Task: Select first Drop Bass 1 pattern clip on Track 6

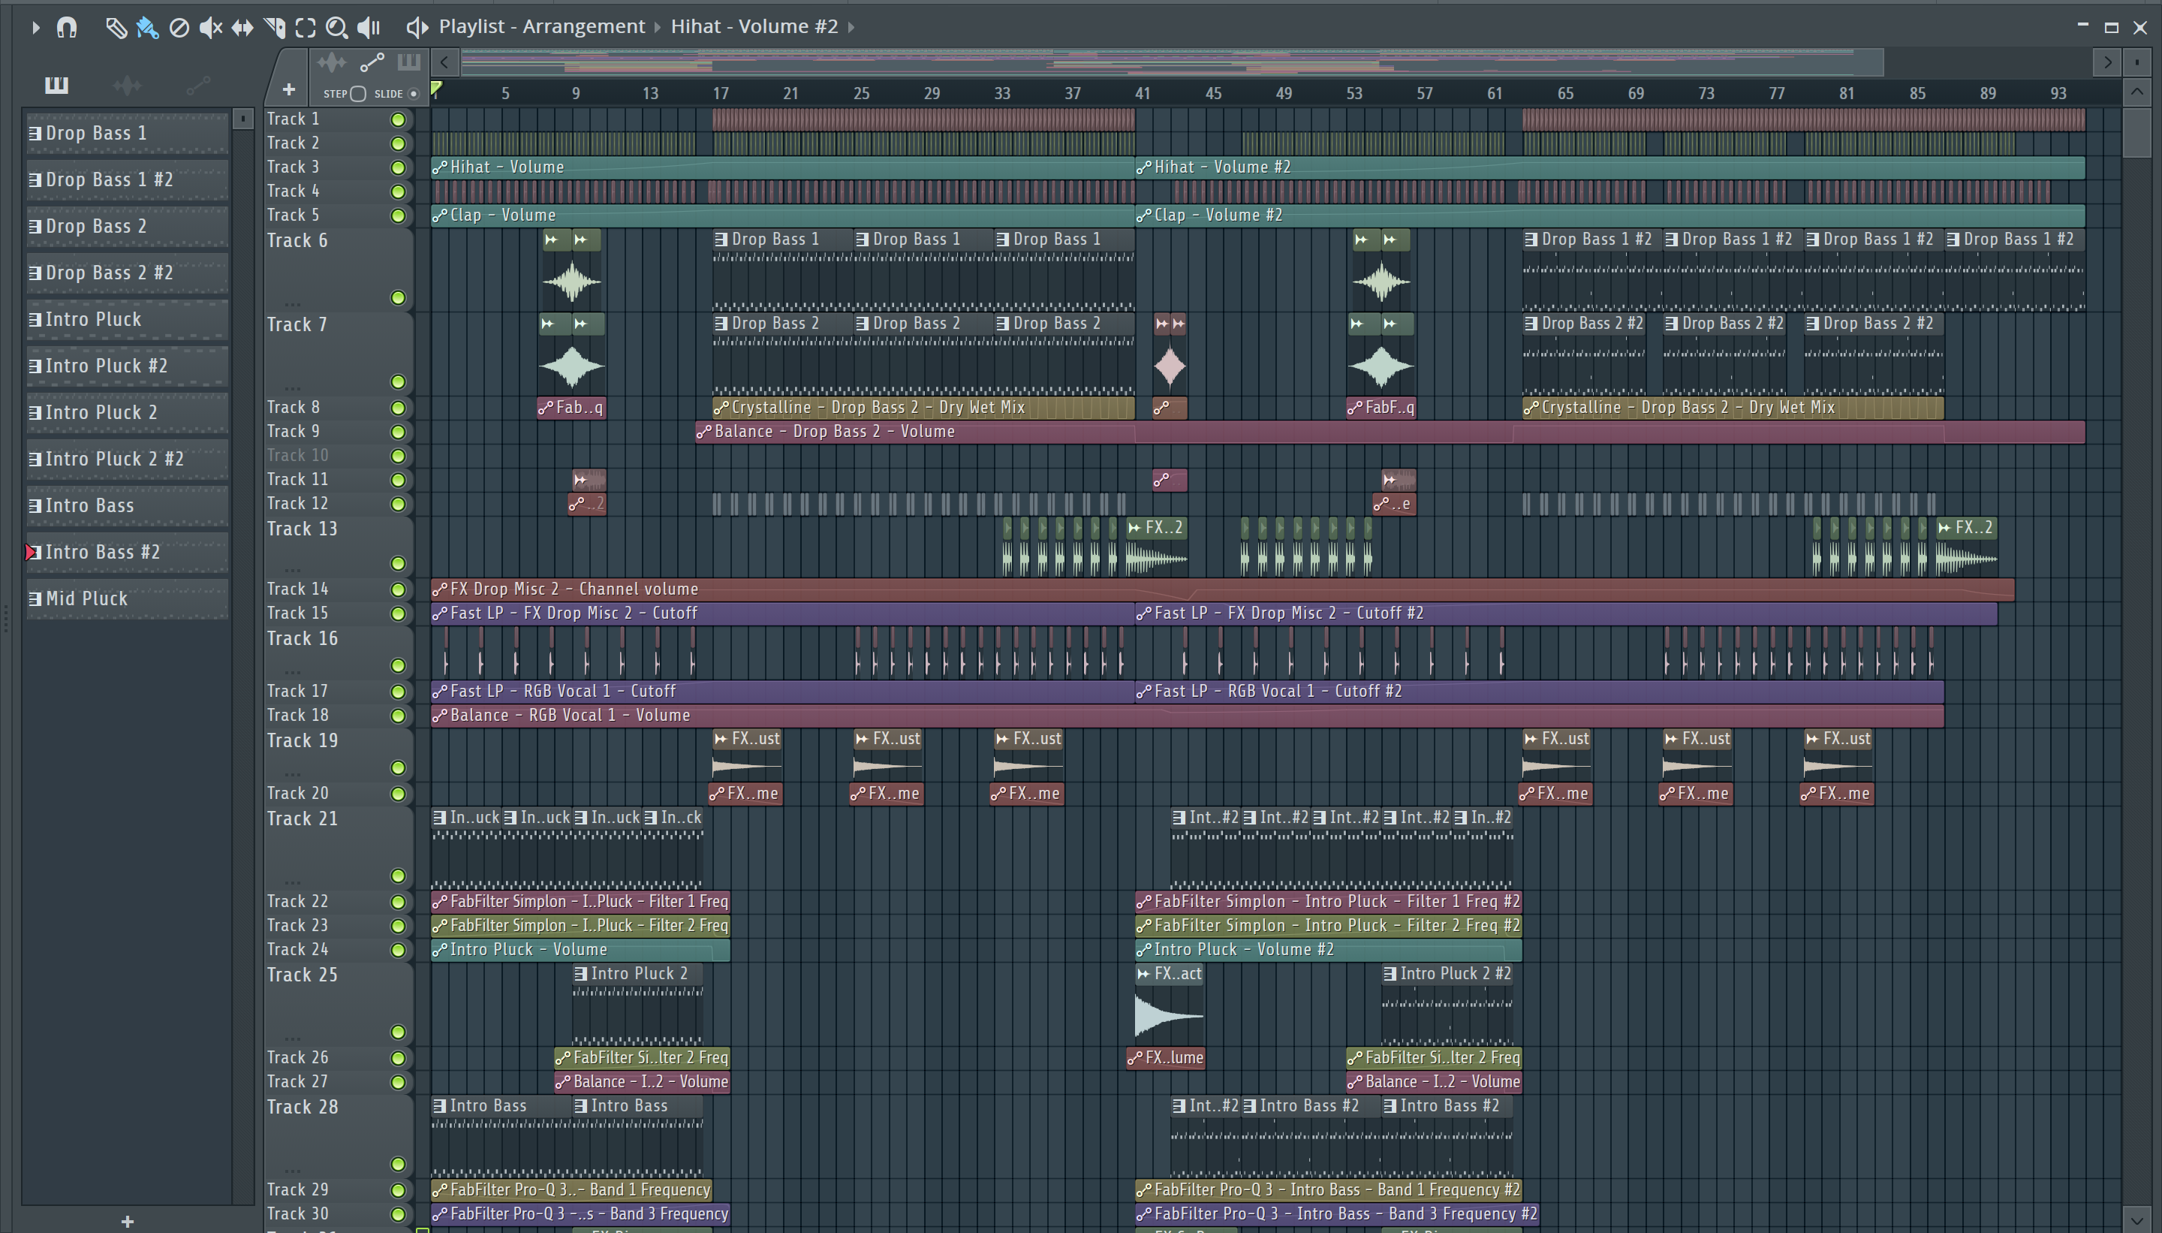Action: pyautogui.click(x=782, y=270)
